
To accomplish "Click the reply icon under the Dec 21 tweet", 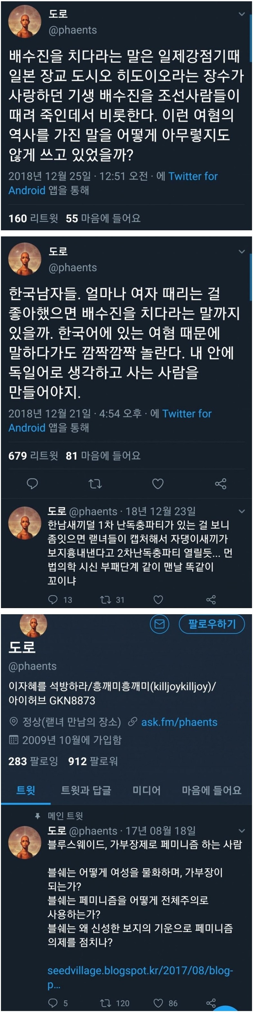I will tap(32, 483).
